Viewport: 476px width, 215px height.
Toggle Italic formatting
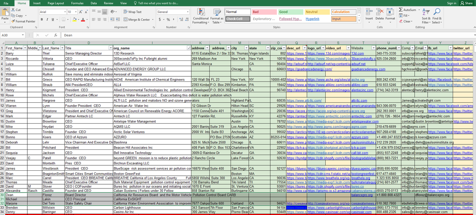click(x=47, y=19)
